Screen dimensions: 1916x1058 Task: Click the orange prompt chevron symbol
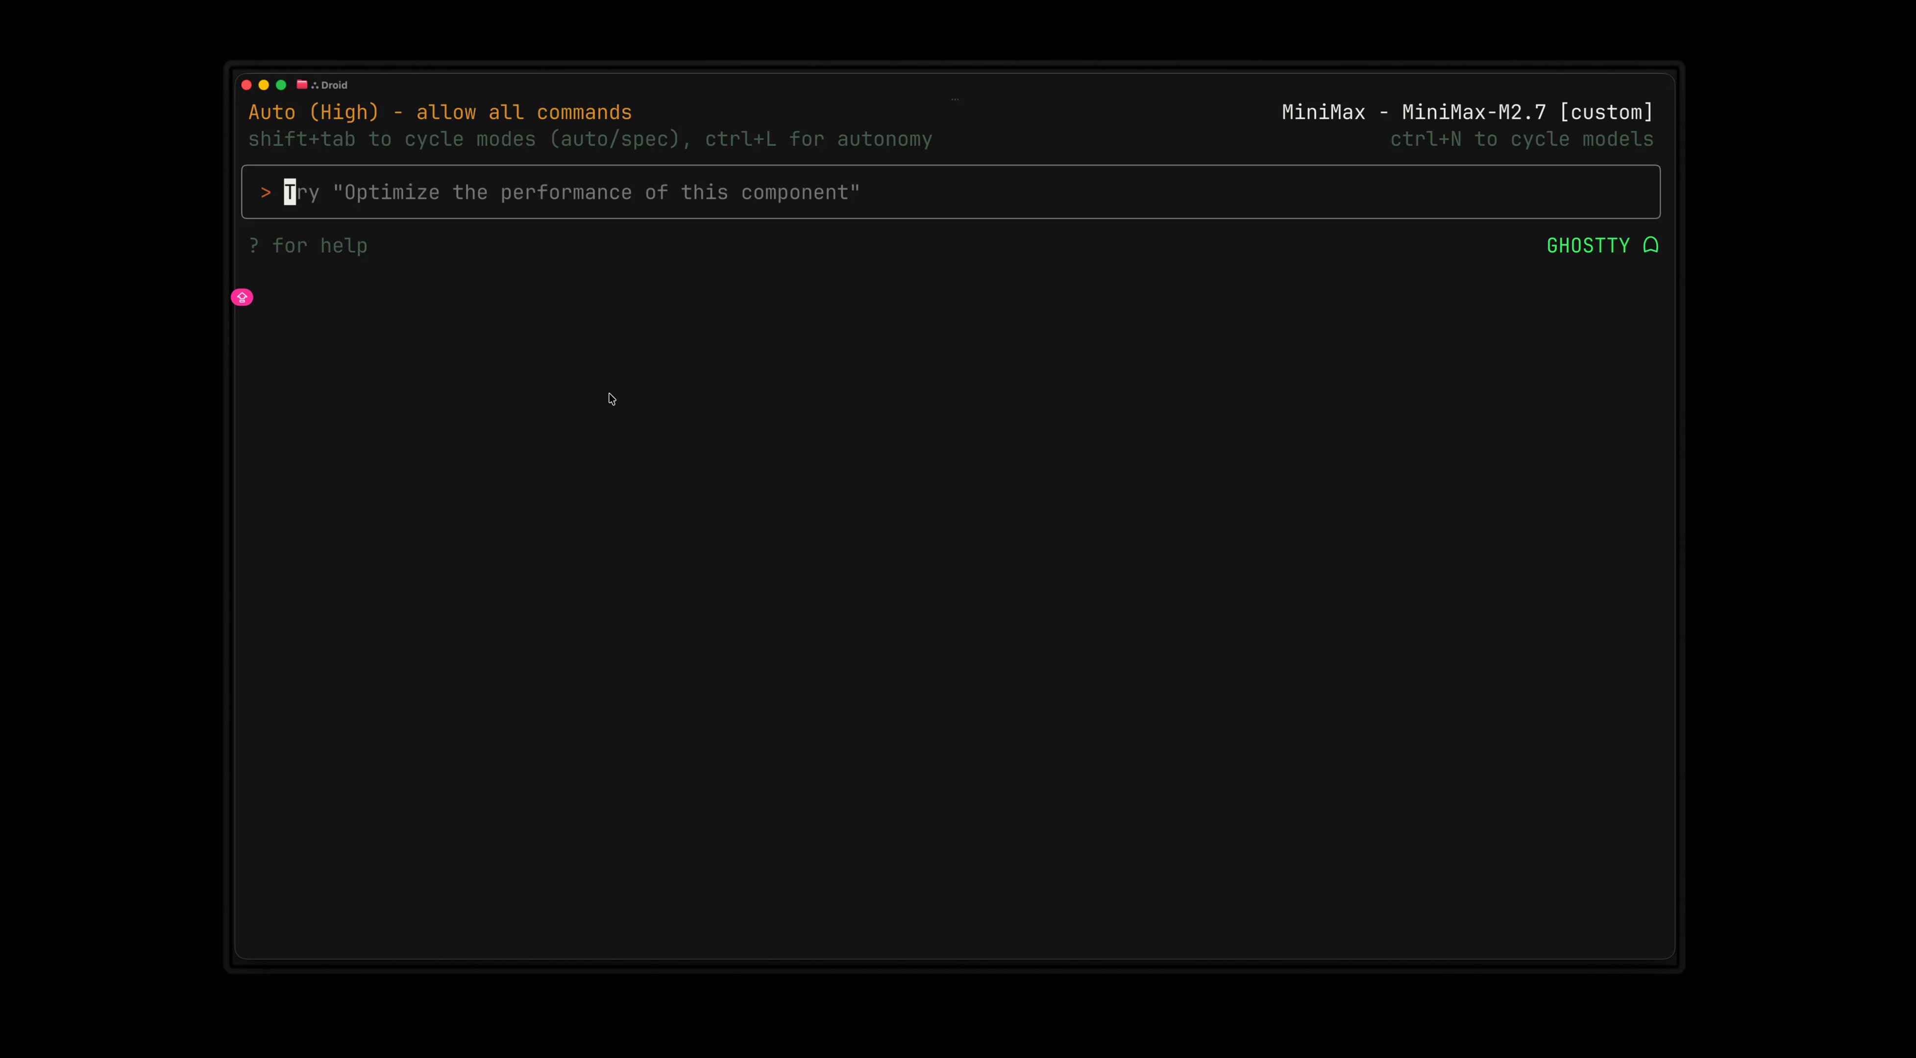coord(266,192)
